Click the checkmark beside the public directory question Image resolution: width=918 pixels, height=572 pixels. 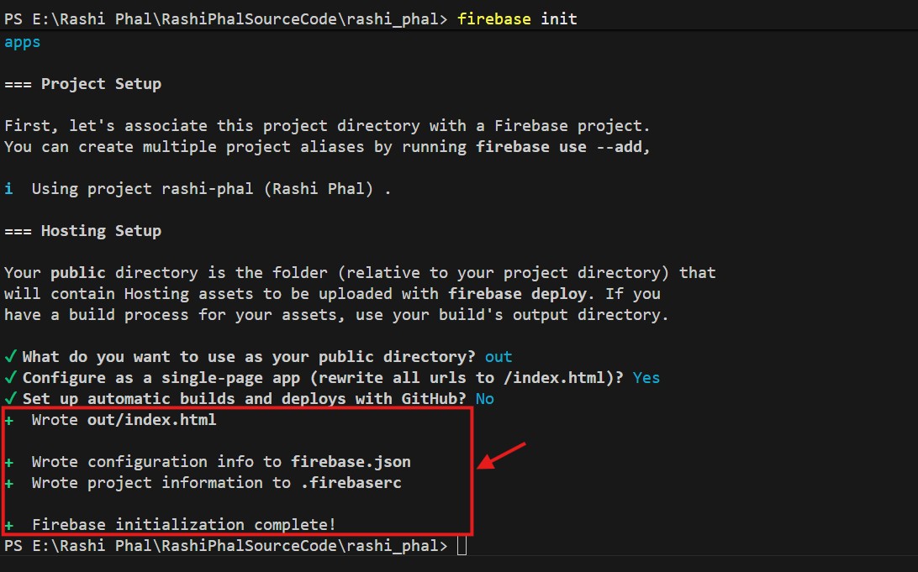(x=10, y=357)
